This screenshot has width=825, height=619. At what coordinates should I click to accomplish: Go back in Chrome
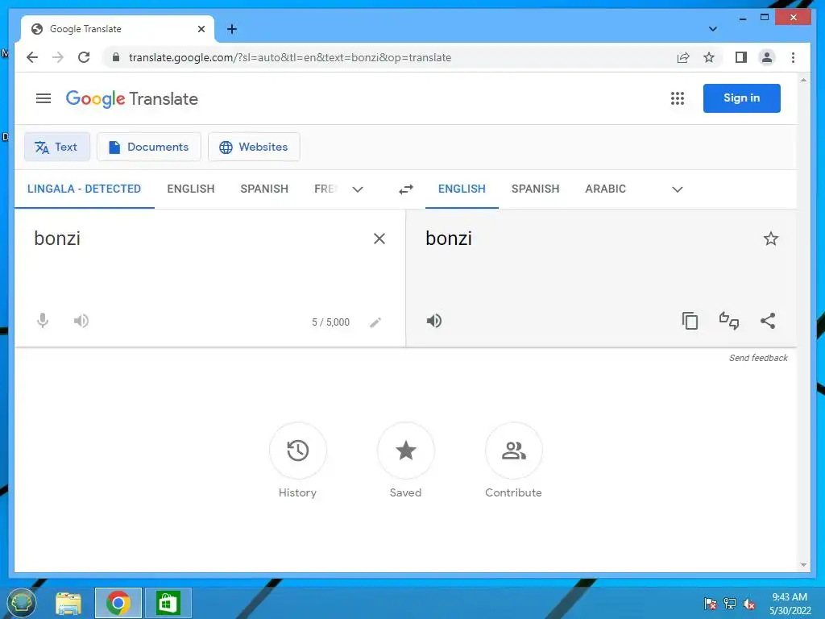(x=32, y=57)
